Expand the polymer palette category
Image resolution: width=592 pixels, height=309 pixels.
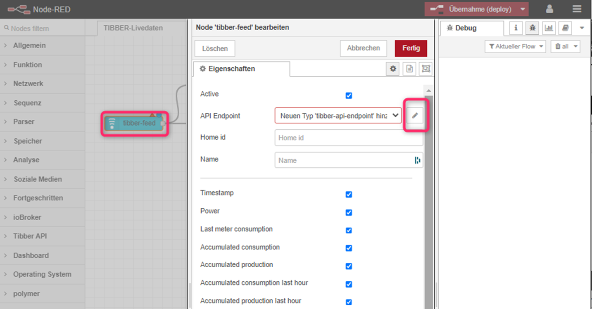pyautogui.click(x=42, y=294)
